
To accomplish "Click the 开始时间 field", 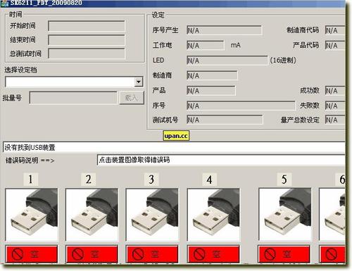I will point(87,26).
